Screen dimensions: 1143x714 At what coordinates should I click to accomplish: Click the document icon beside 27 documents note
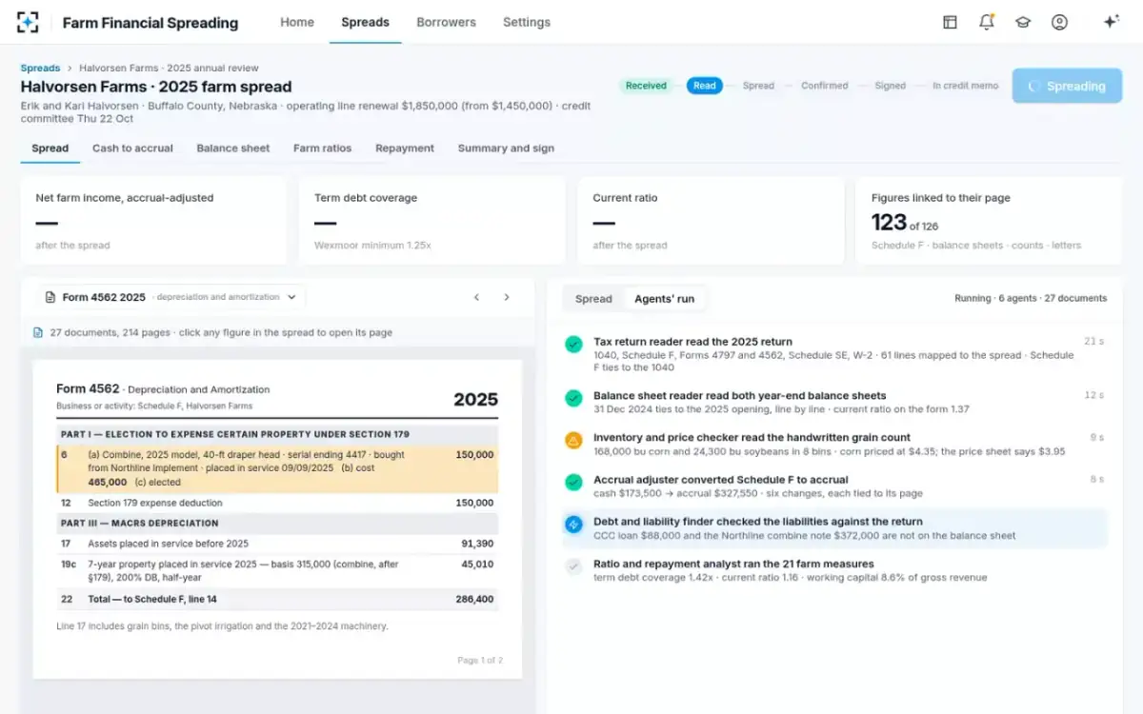tap(38, 332)
